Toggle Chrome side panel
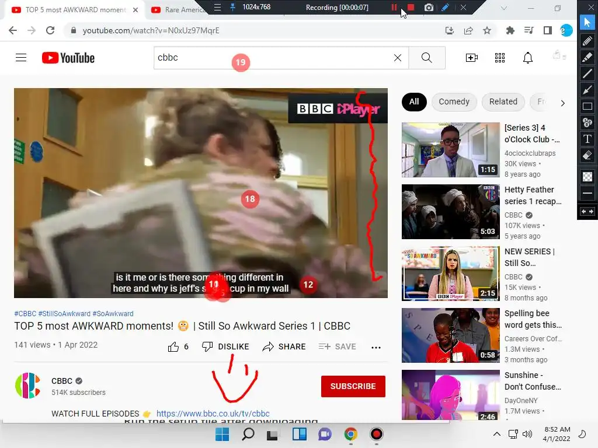Viewport: 598px width, 448px height. (x=548, y=30)
